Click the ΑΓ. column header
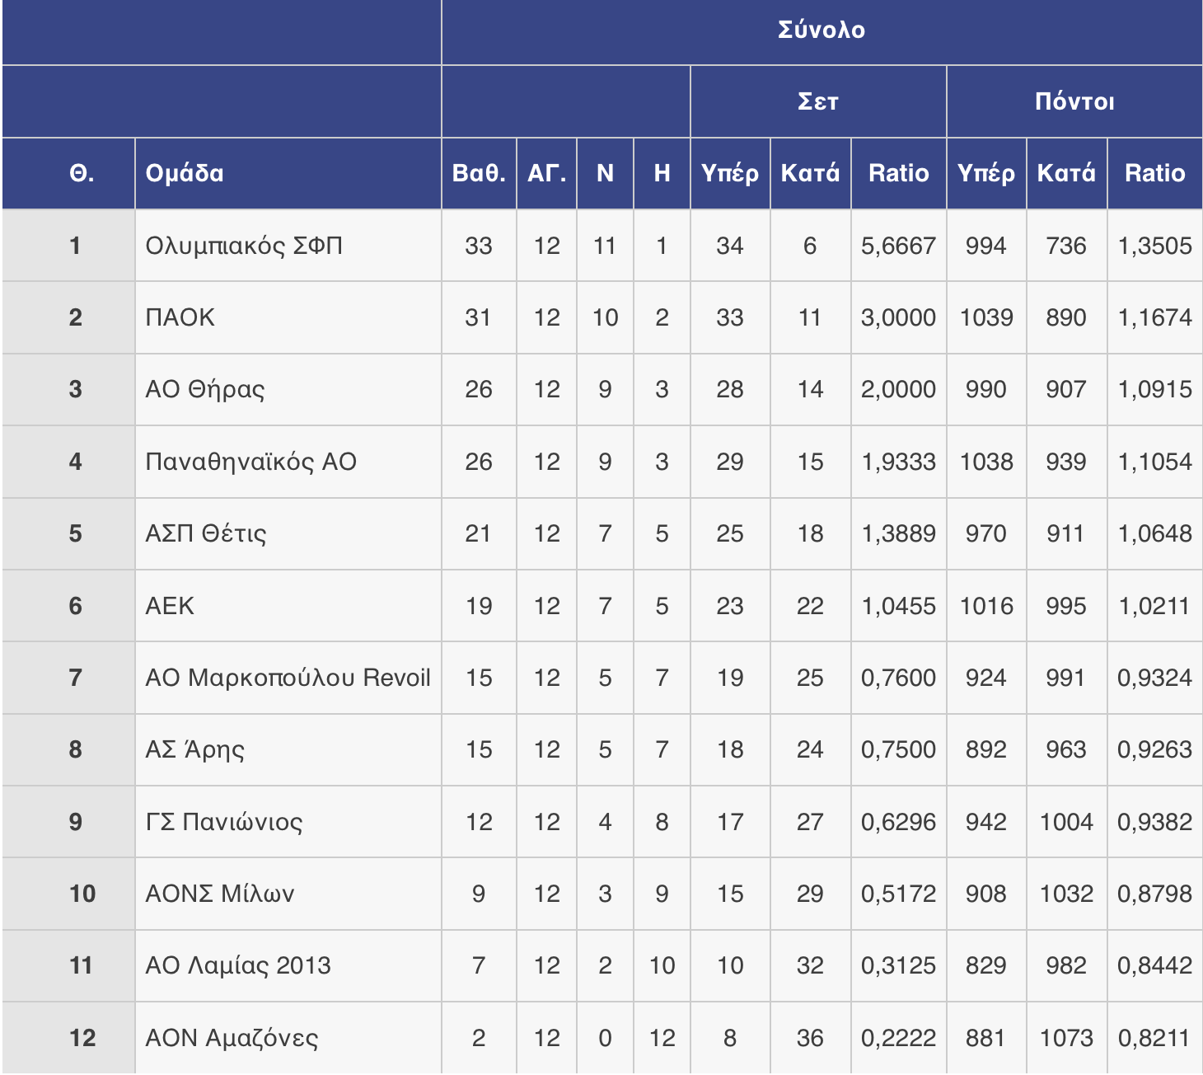Image resolution: width=1203 pixels, height=1075 pixels. [x=547, y=173]
